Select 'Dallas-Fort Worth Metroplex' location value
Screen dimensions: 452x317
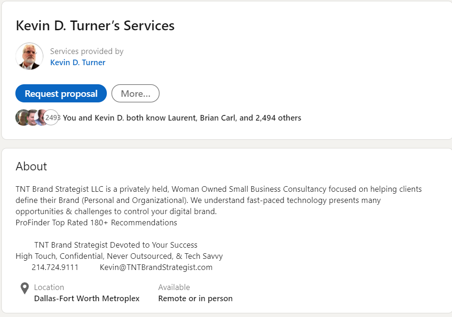point(87,298)
